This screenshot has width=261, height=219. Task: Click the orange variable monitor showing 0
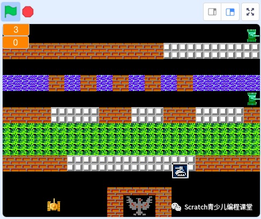tap(16, 42)
